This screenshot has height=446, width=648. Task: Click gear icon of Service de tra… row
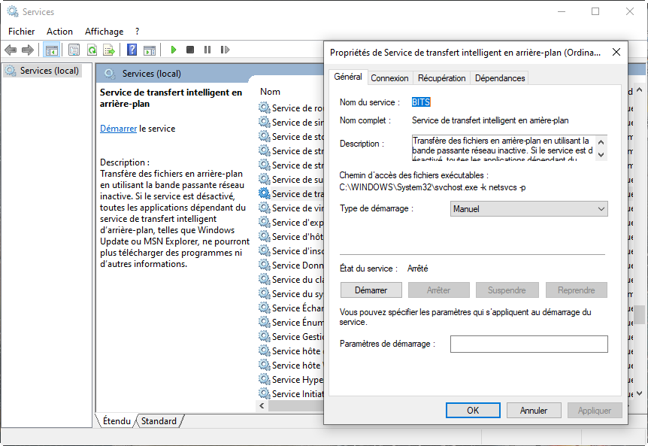click(265, 193)
